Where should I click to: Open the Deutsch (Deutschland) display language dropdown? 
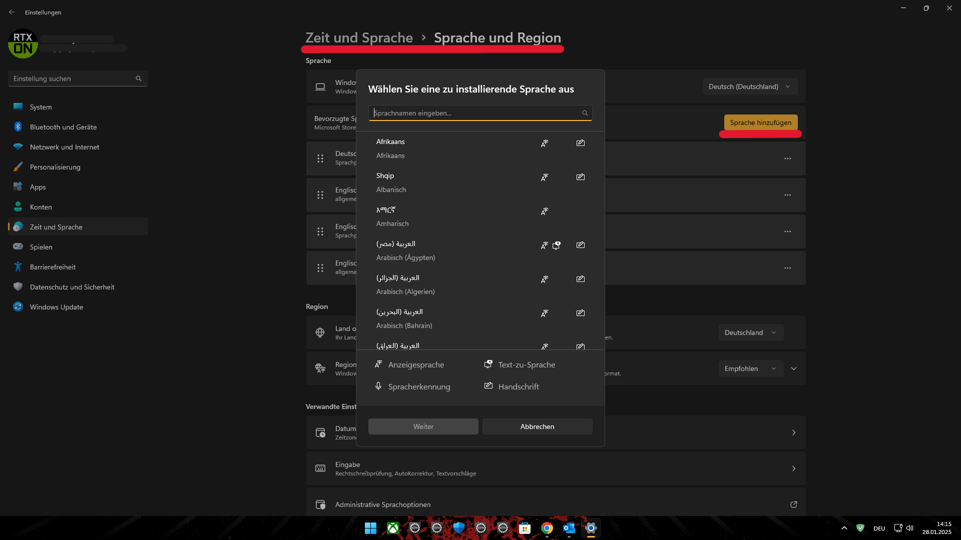click(x=750, y=86)
